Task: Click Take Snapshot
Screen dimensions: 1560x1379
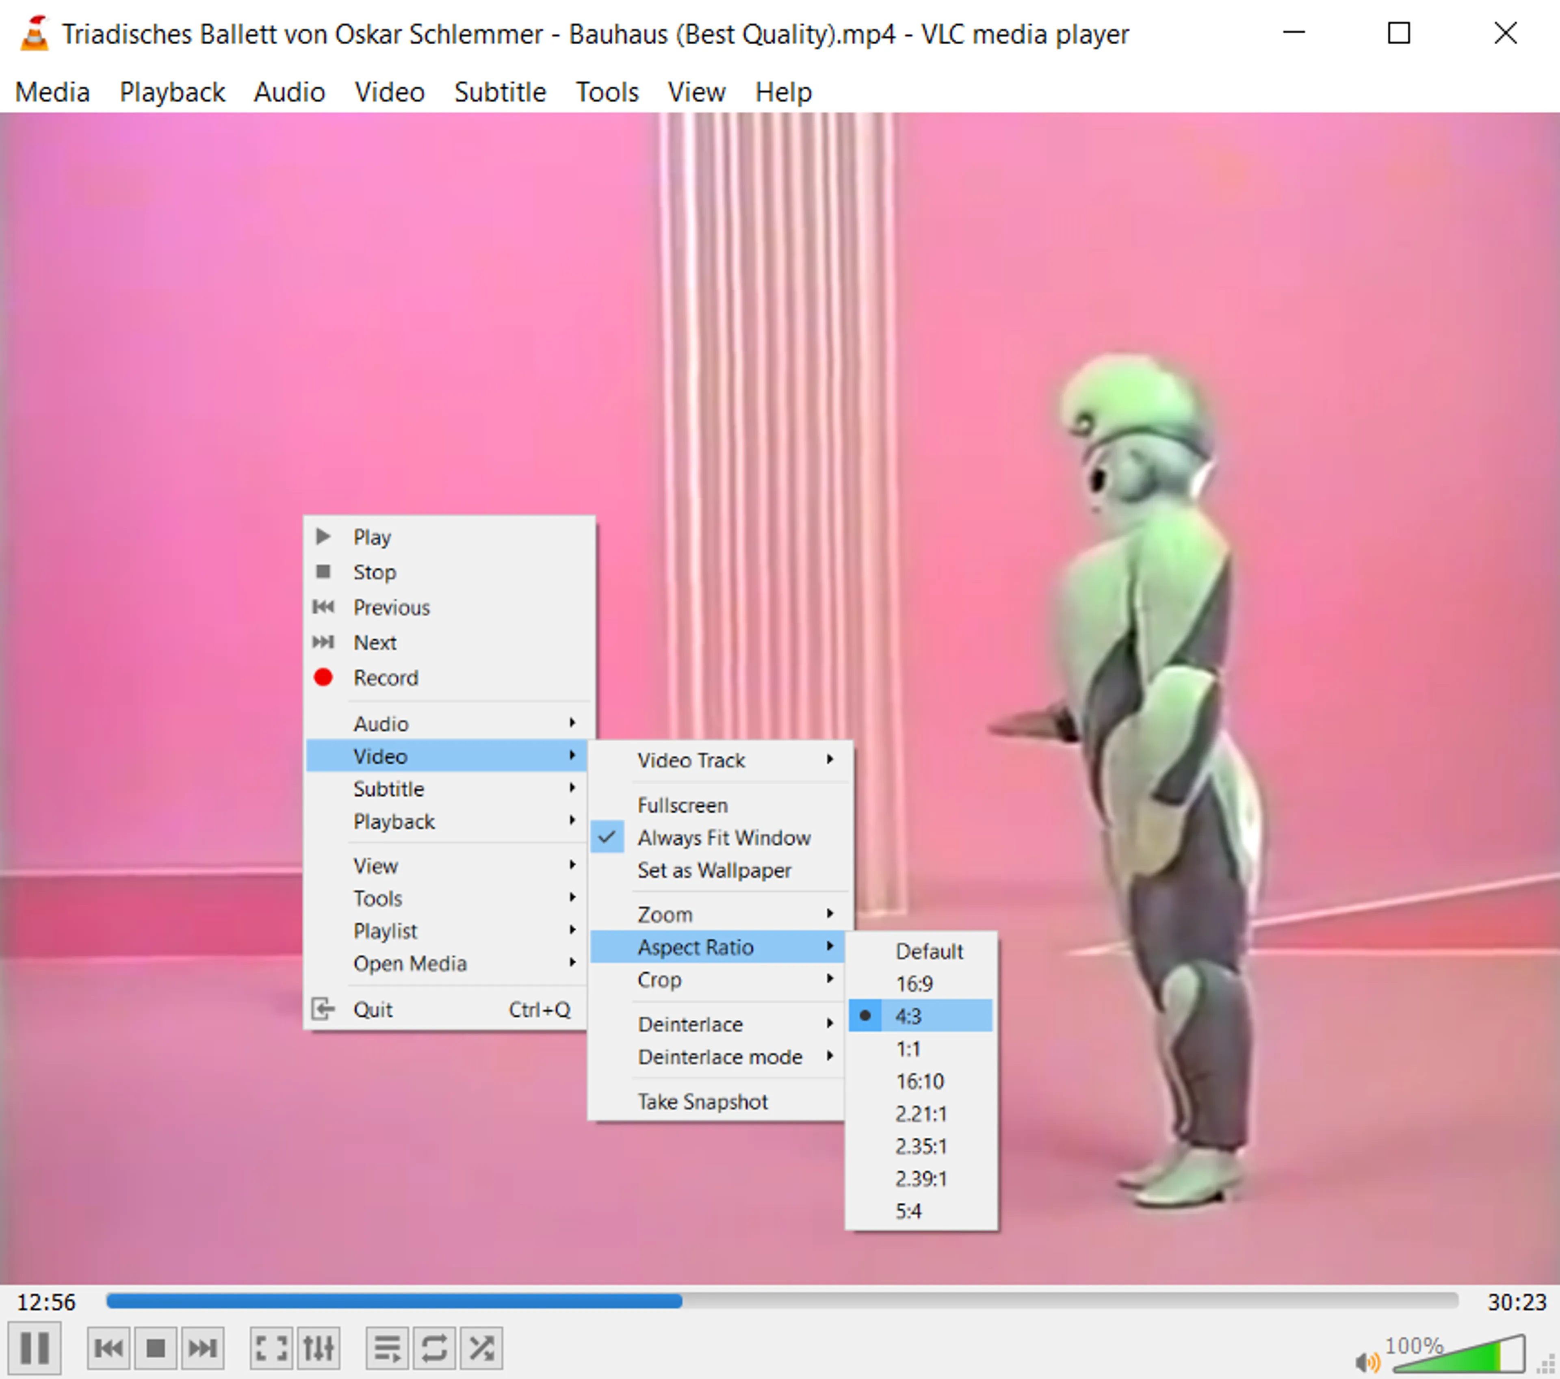Action: click(x=701, y=1101)
